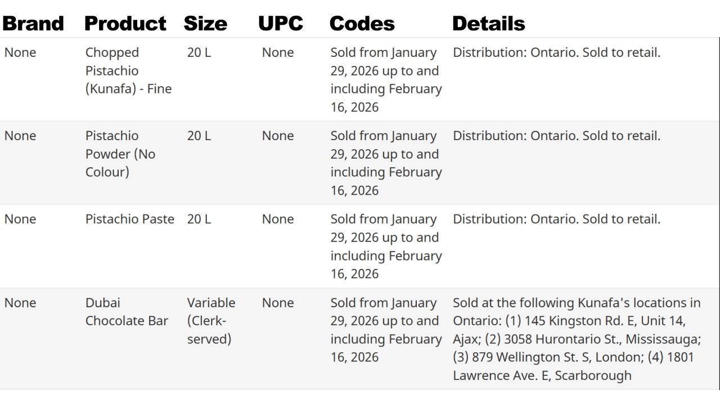Select the Chopped Pistachio (Kunafa) - Fine cell

(x=129, y=71)
